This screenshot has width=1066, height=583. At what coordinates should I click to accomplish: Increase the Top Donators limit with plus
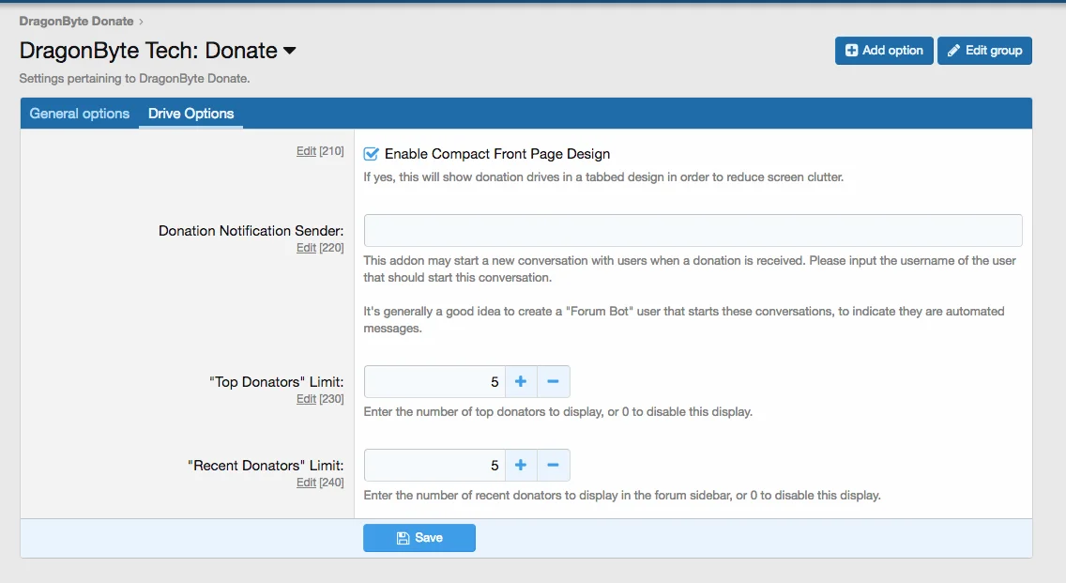click(x=521, y=382)
